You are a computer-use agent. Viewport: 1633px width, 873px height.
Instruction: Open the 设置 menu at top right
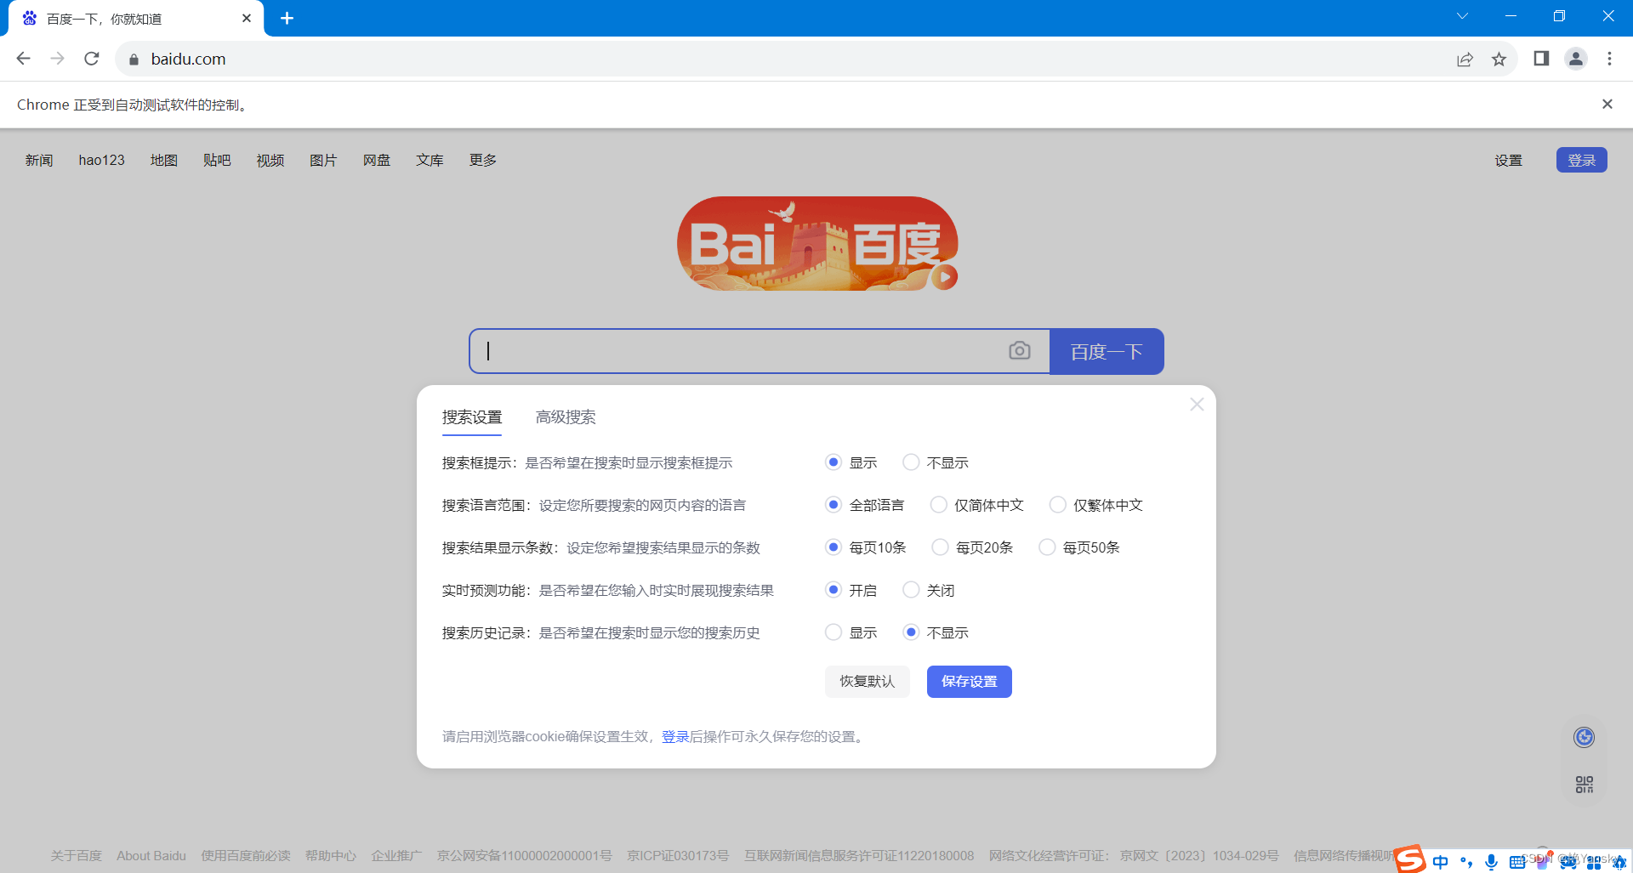(x=1509, y=160)
